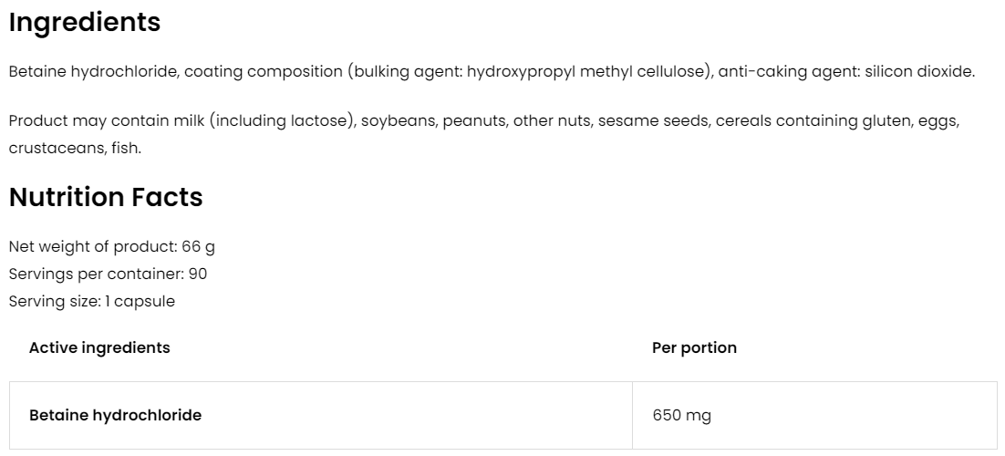
Task: Click the word soybeans in allergen notice
Action: coord(397,120)
